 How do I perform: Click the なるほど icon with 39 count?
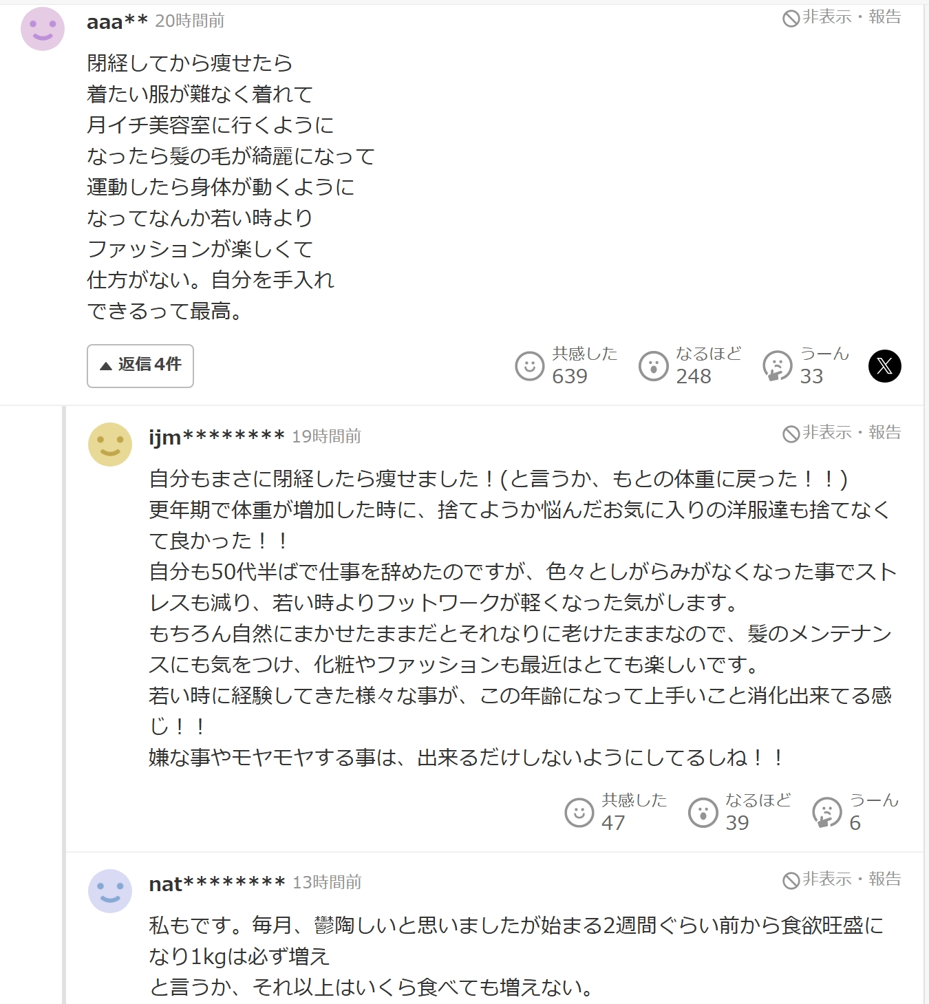click(x=703, y=813)
